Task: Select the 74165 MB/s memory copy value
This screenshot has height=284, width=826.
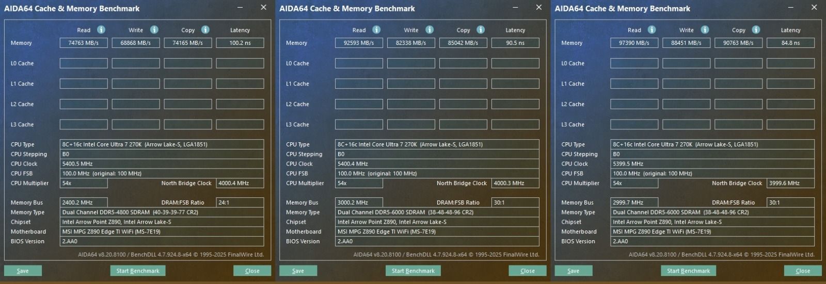Action: pos(188,43)
